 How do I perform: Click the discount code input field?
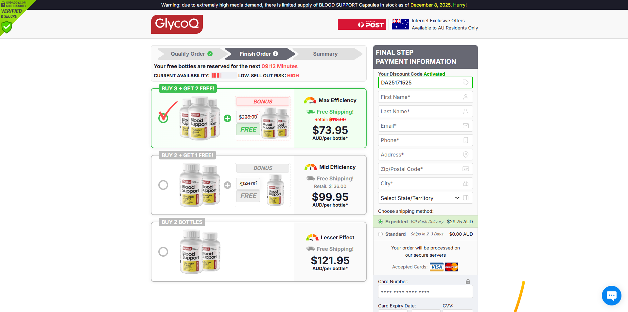pos(425,83)
